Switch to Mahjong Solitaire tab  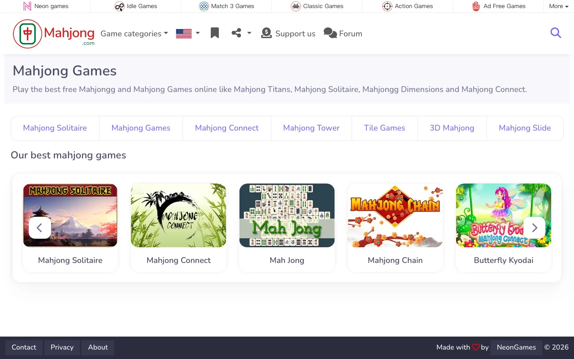[55, 128]
